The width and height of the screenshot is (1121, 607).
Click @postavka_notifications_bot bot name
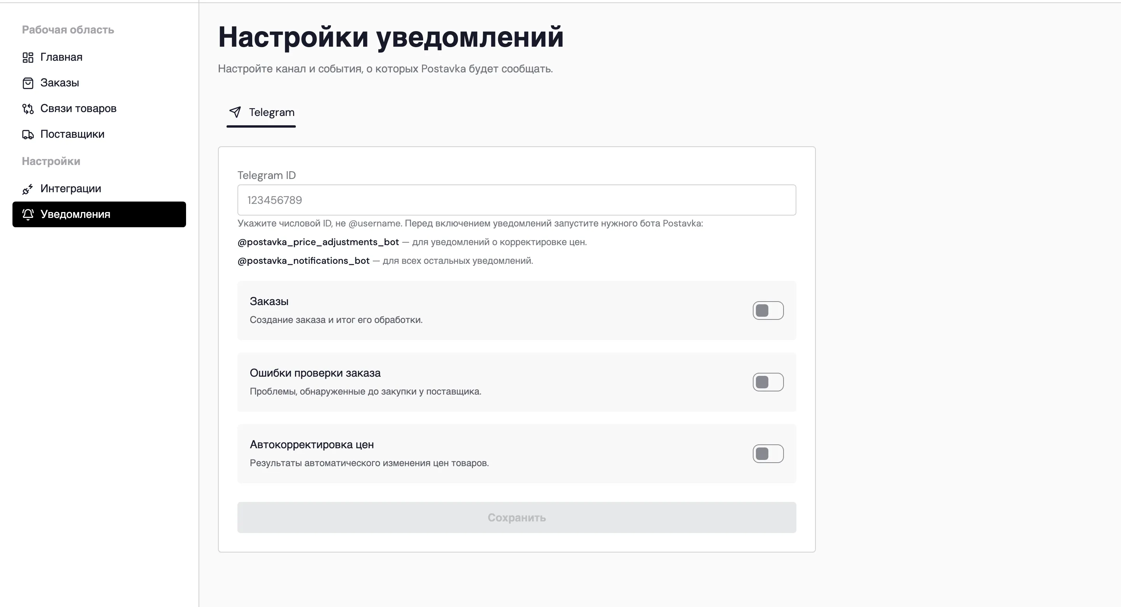303,261
